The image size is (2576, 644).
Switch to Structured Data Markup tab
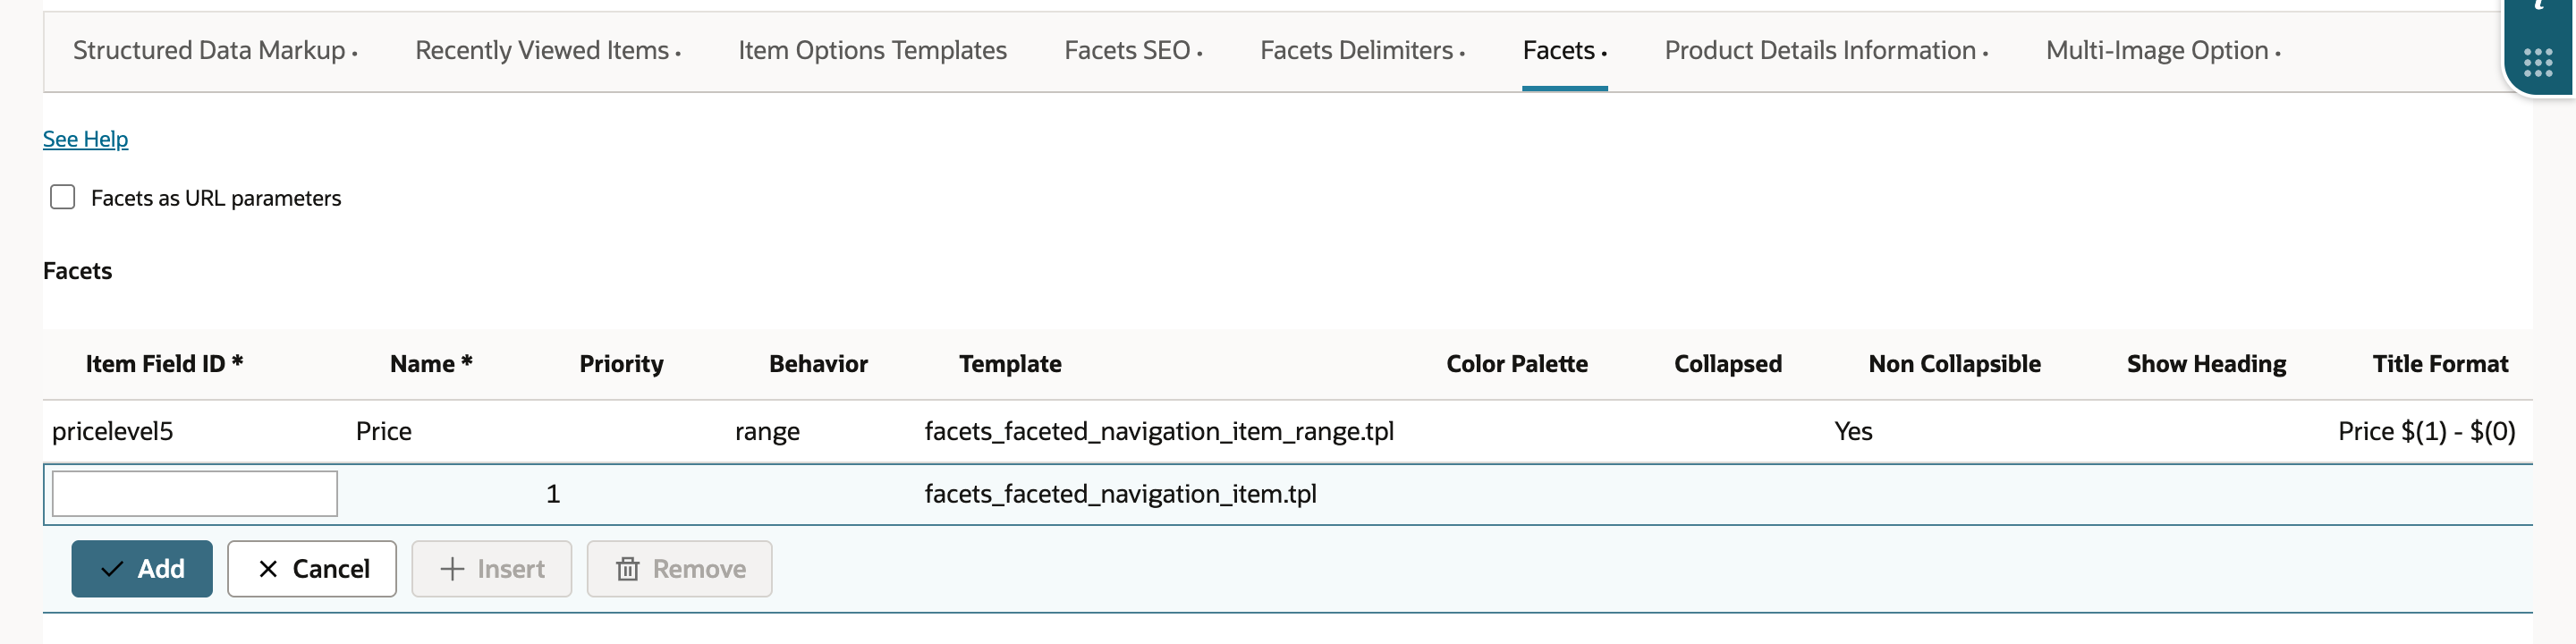point(215,51)
